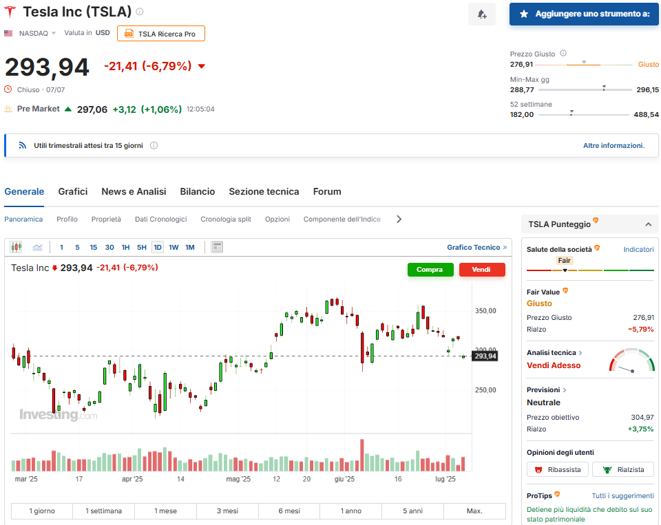Collapse the TSLA Punteggio panel
The width and height of the screenshot is (661, 525).
pyautogui.click(x=648, y=224)
